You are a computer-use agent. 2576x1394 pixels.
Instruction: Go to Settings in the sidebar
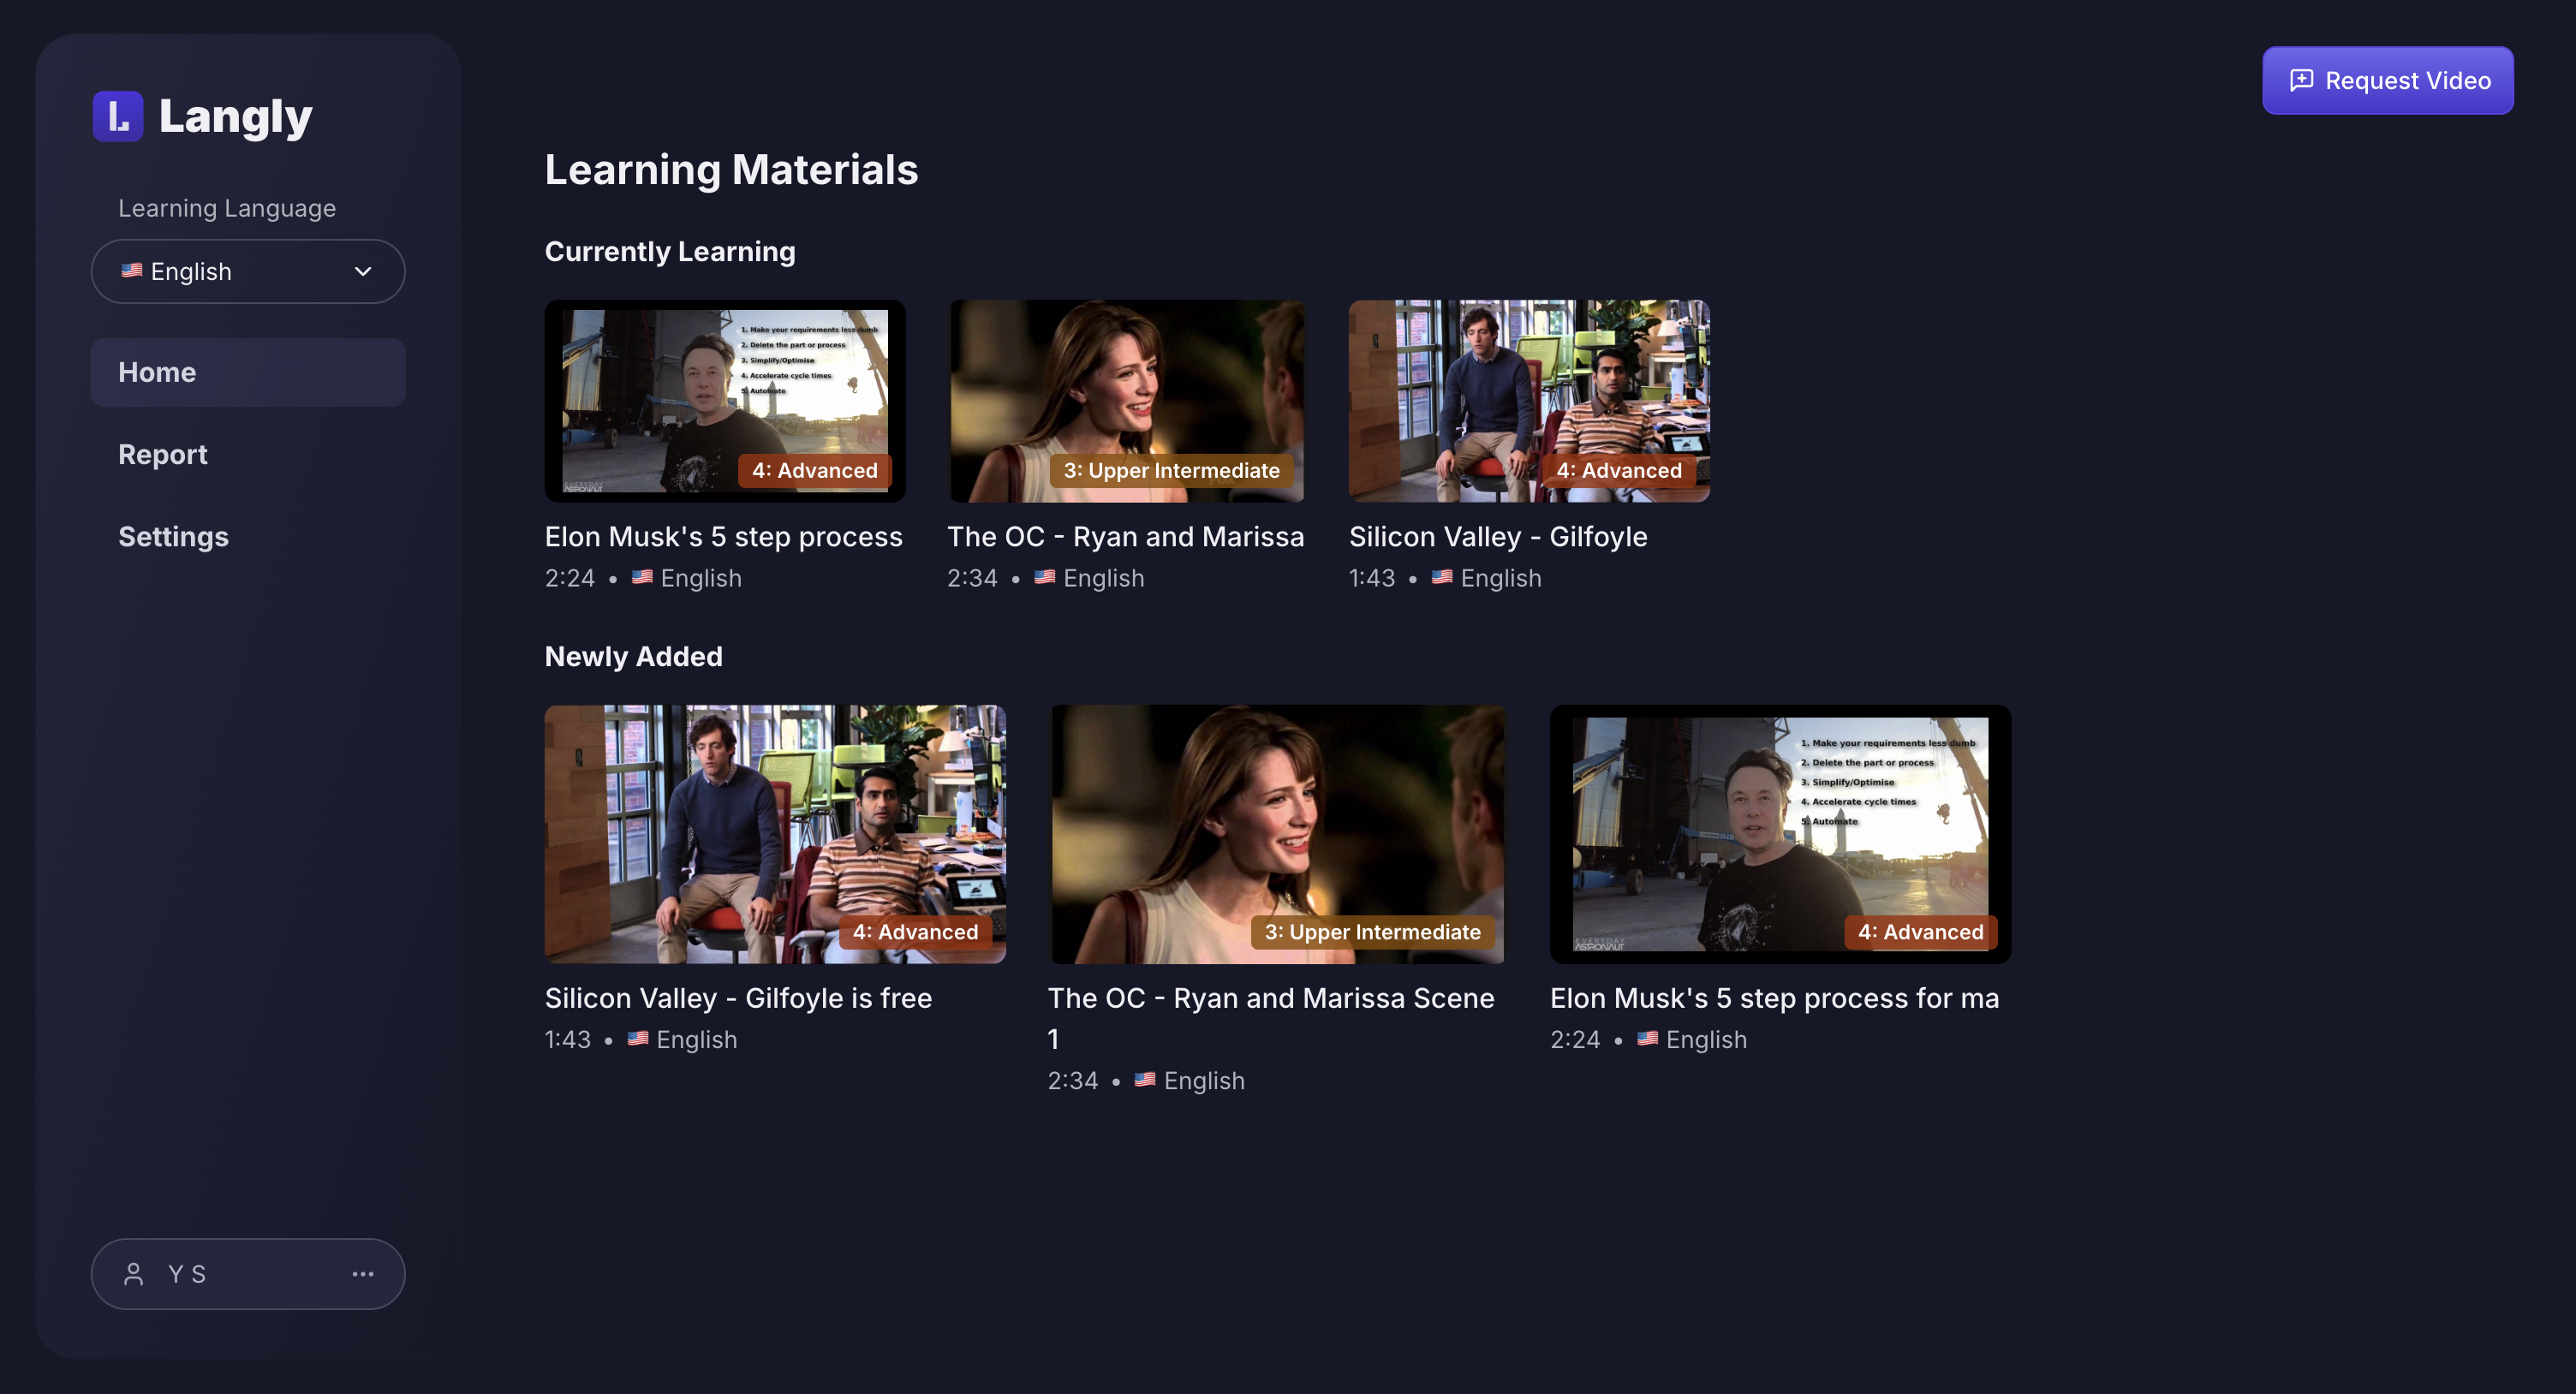coord(173,537)
